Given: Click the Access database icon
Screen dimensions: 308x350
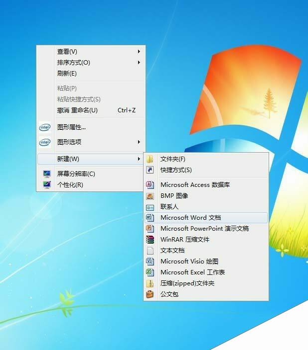Looking at the screenshot, I should (x=150, y=184).
